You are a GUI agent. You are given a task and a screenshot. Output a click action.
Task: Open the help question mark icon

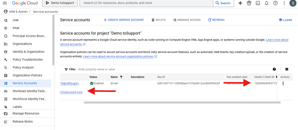[275, 3]
